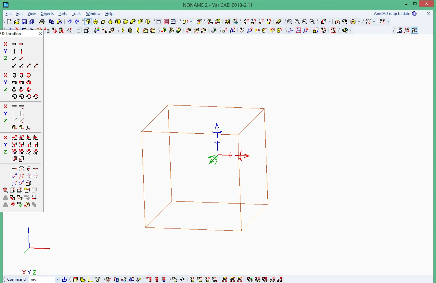This screenshot has width=436, height=283.
Task: Close the 3D Location panel
Action: coord(40,33)
